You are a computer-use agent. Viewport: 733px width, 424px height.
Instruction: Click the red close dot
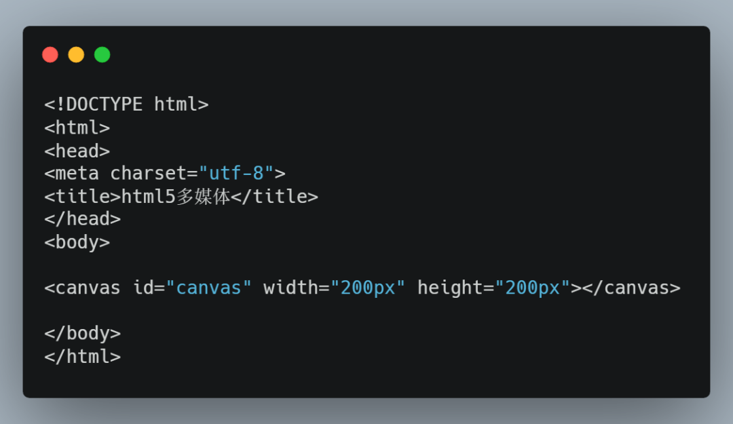50,55
